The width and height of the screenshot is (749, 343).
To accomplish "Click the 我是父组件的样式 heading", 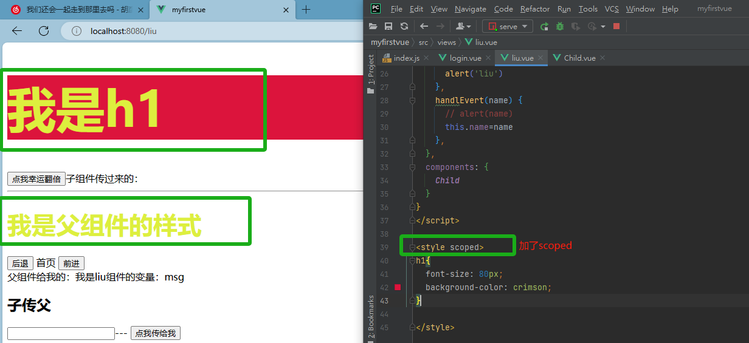I will pyautogui.click(x=104, y=226).
